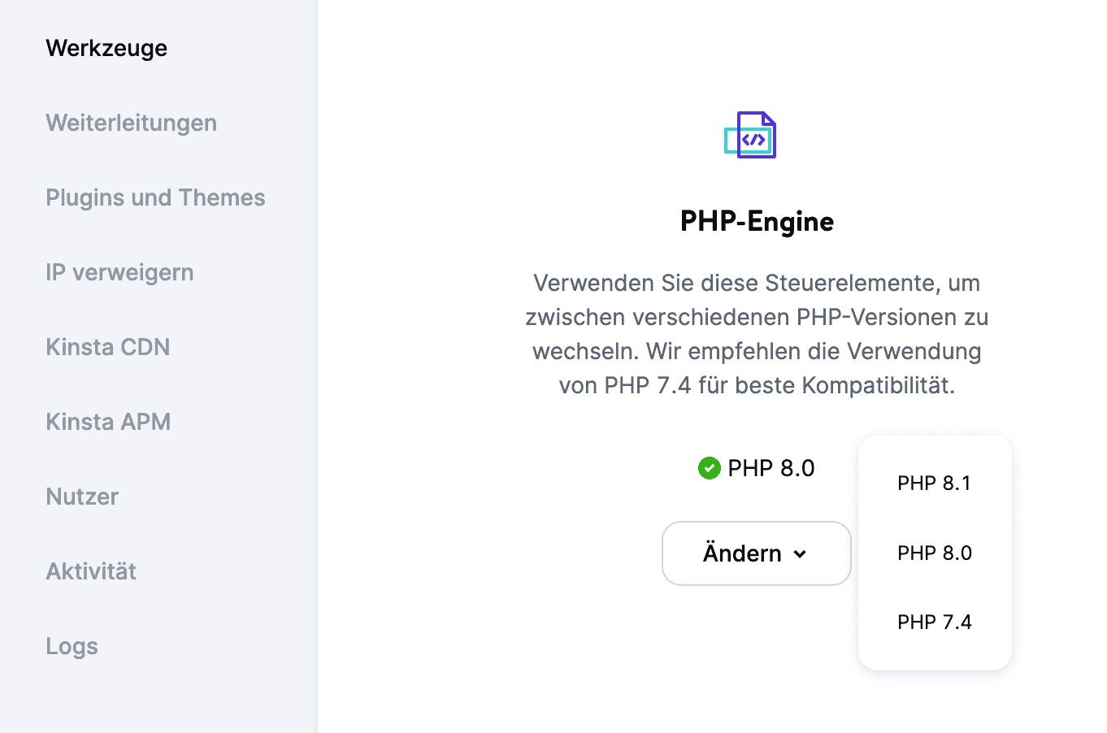Select PHP 7.4 from the dropdown

tap(934, 622)
